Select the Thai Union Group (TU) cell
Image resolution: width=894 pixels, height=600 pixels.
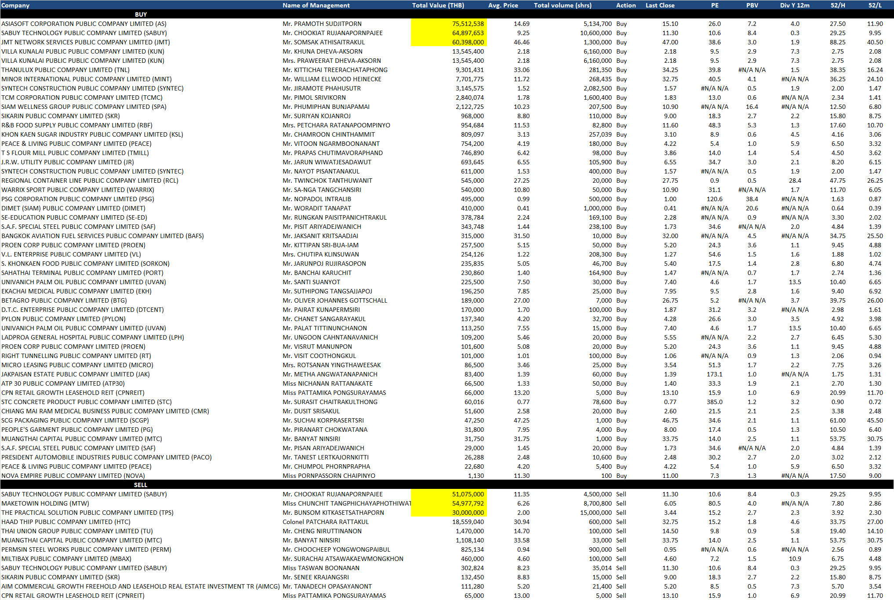(77, 531)
